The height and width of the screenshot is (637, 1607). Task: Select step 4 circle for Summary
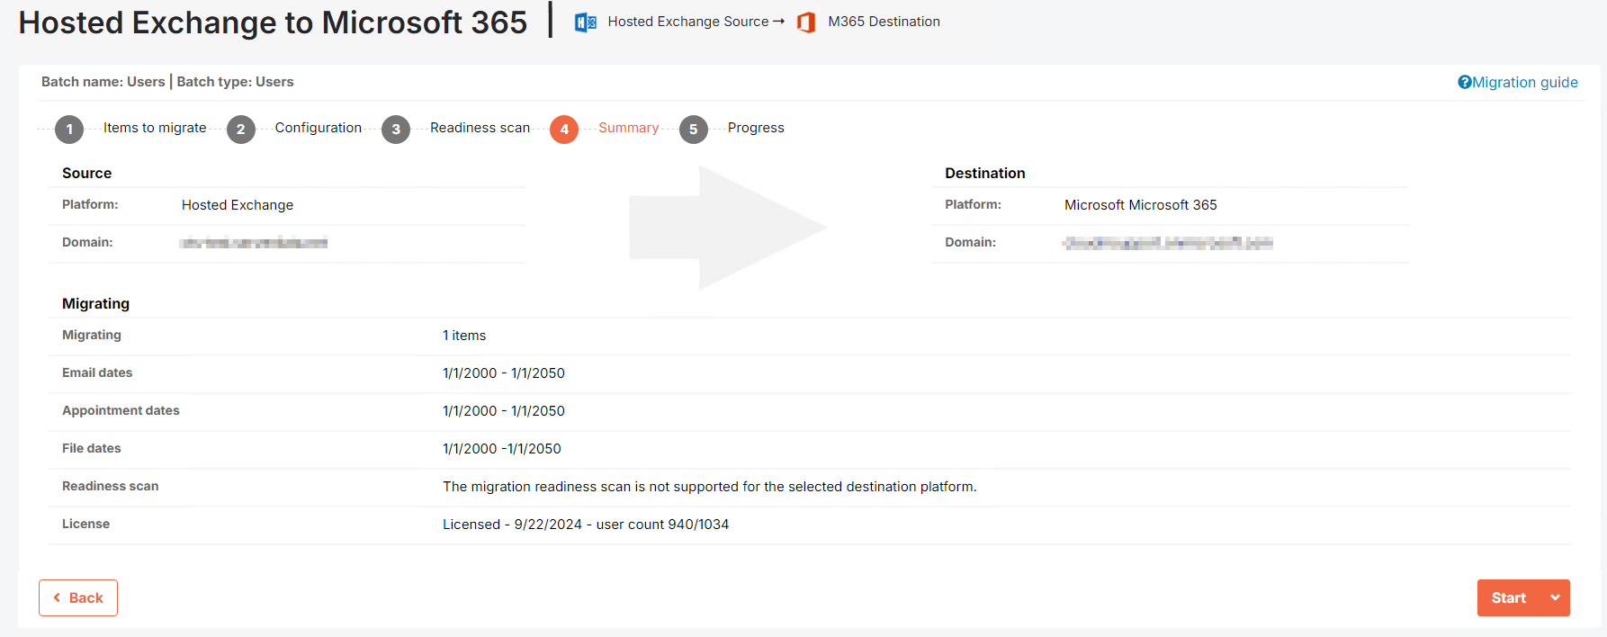(x=564, y=129)
